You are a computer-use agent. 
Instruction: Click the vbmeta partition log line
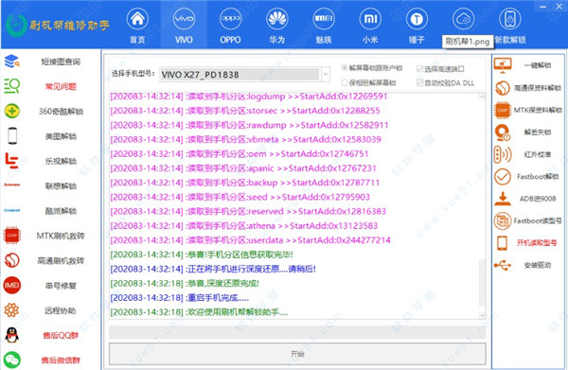tap(245, 139)
